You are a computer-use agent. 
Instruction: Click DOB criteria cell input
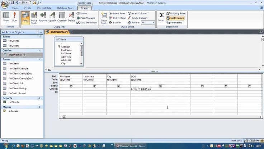pyautogui.click(x=160, y=89)
